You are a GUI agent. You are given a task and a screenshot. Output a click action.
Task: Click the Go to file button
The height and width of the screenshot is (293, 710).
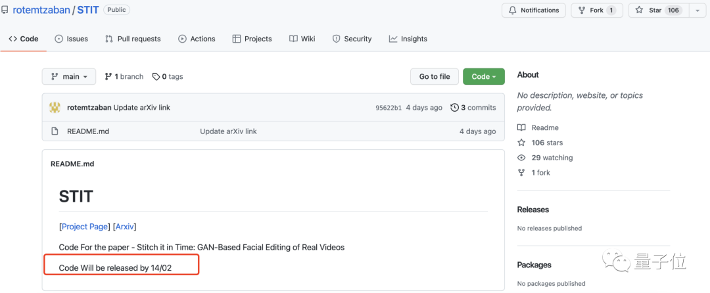coord(435,77)
